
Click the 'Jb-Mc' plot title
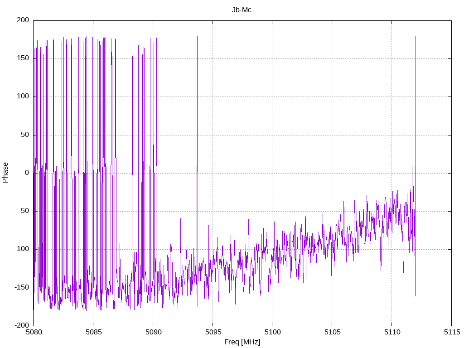tap(242, 10)
